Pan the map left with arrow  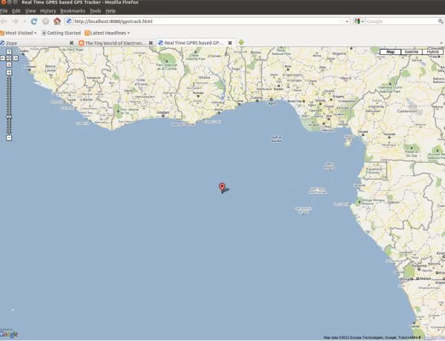point(4,58)
